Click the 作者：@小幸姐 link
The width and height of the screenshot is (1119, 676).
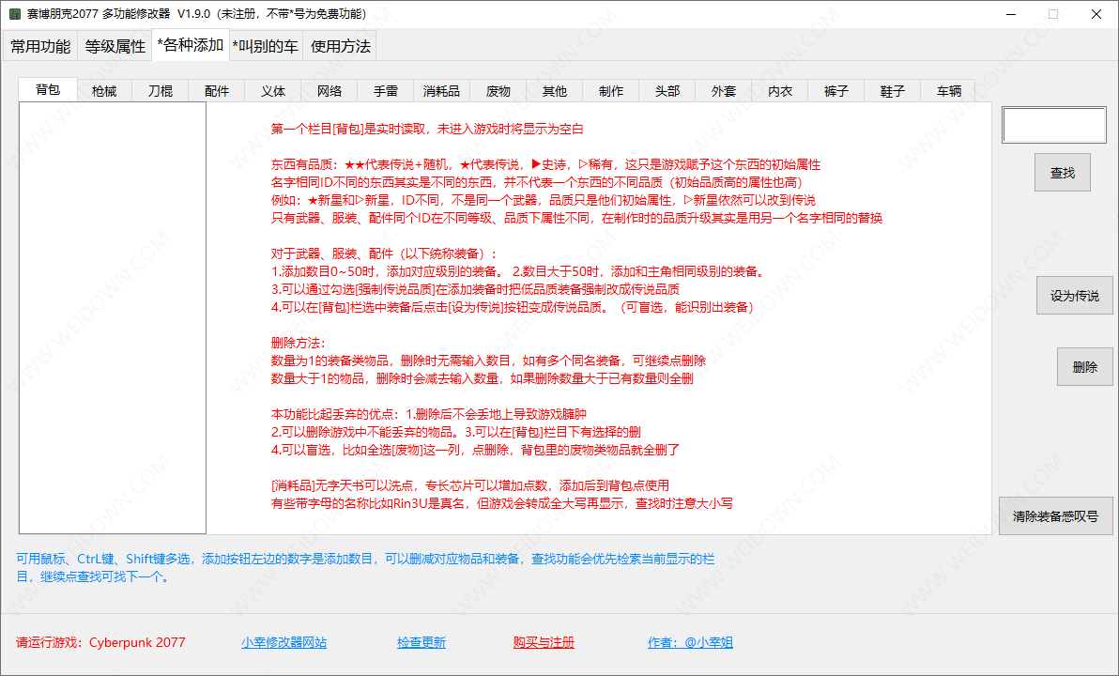click(690, 643)
